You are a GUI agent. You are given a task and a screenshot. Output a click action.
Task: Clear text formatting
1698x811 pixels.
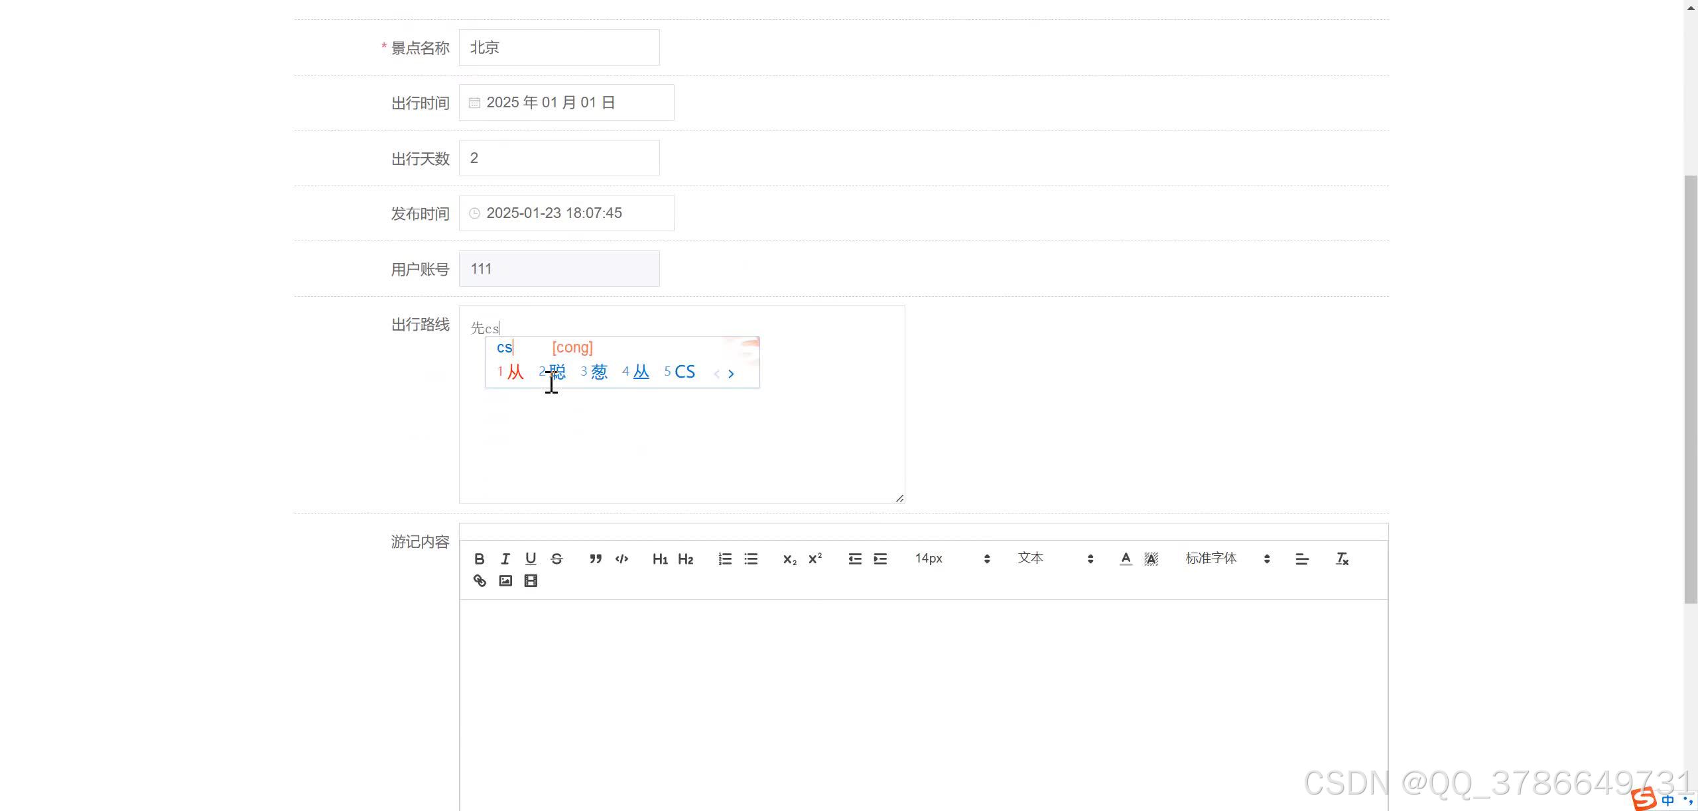(x=1342, y=559)
